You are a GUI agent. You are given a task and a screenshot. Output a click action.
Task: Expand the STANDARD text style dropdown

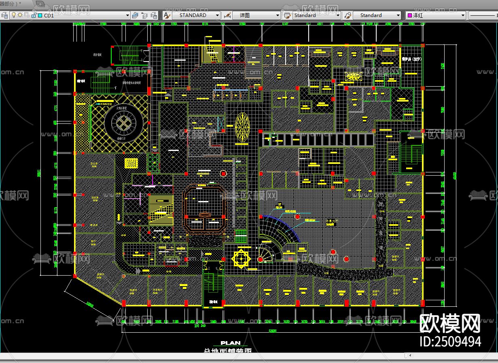pos(217,15)
